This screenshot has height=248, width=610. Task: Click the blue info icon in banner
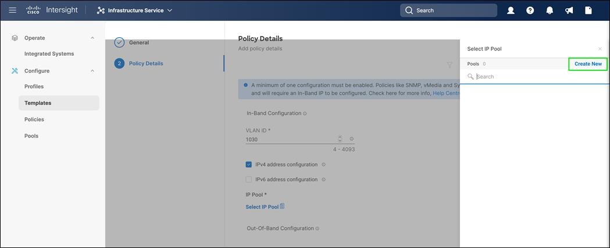coord(245,85)
